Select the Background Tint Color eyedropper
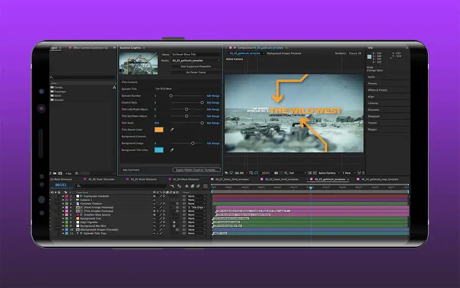 [x=171, y=150]
